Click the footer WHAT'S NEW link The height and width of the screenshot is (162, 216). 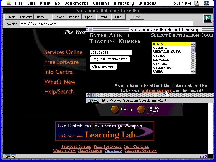pos(65,151)
